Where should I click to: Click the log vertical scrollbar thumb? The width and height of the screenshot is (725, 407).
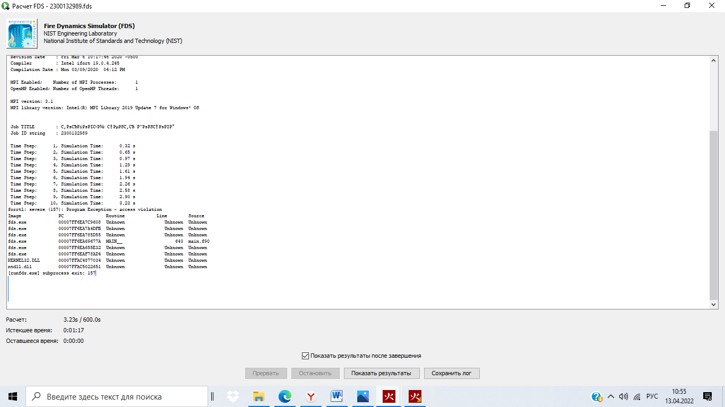pos(714,215)
